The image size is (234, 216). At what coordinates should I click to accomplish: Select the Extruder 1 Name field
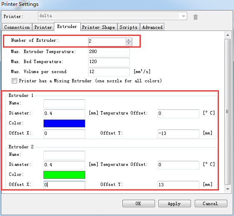pyautogui.click(x=64, y=104)
